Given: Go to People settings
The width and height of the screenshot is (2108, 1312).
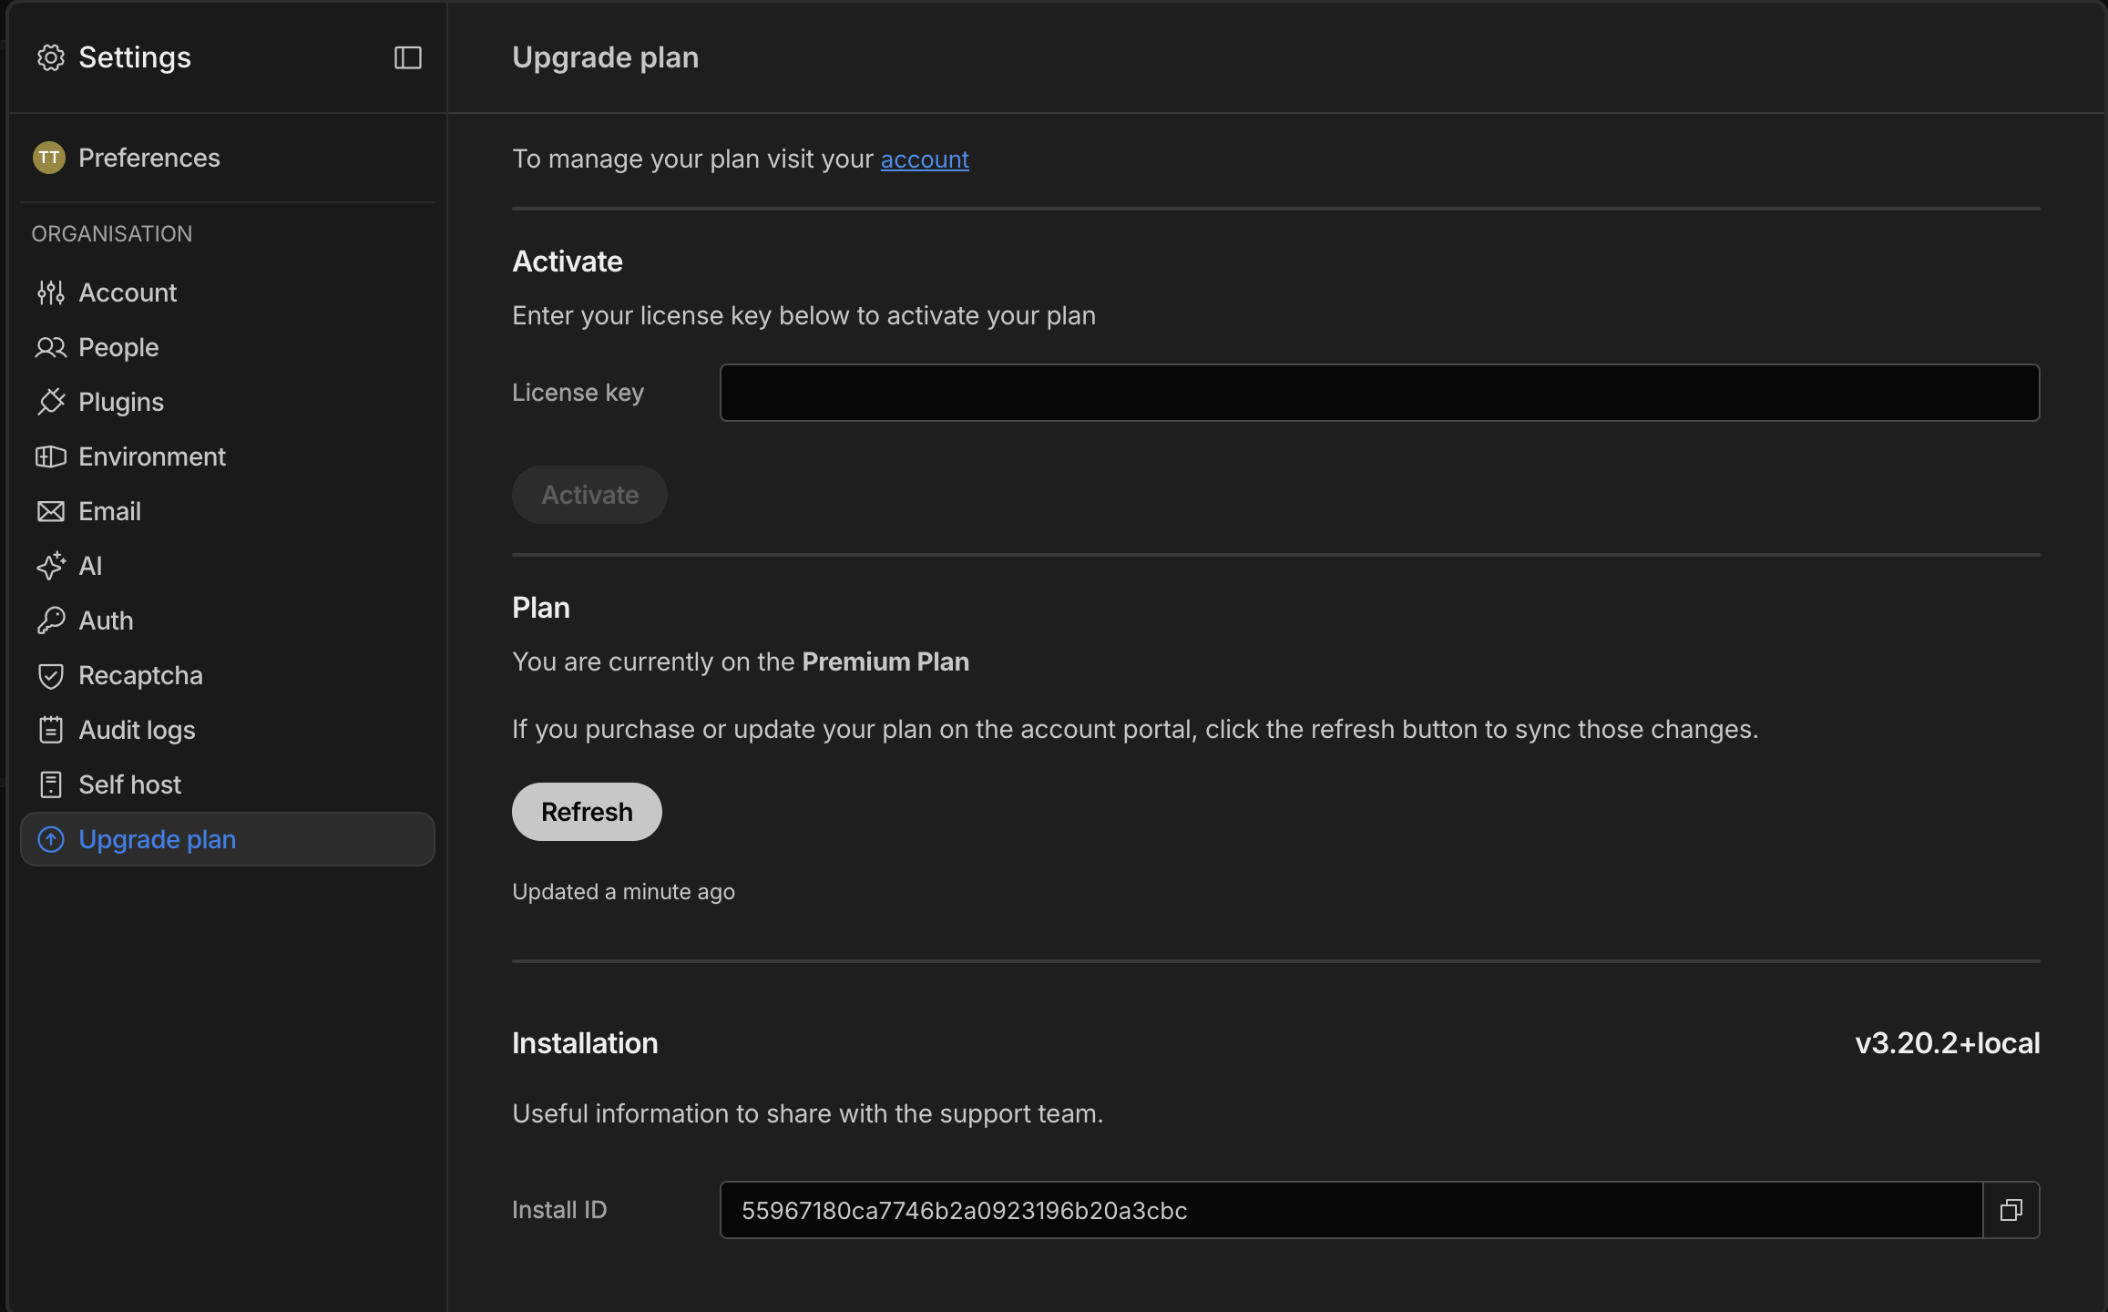Looking at the screenshot, I should [x=118, y=347].
